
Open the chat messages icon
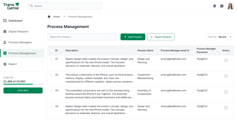222,6
